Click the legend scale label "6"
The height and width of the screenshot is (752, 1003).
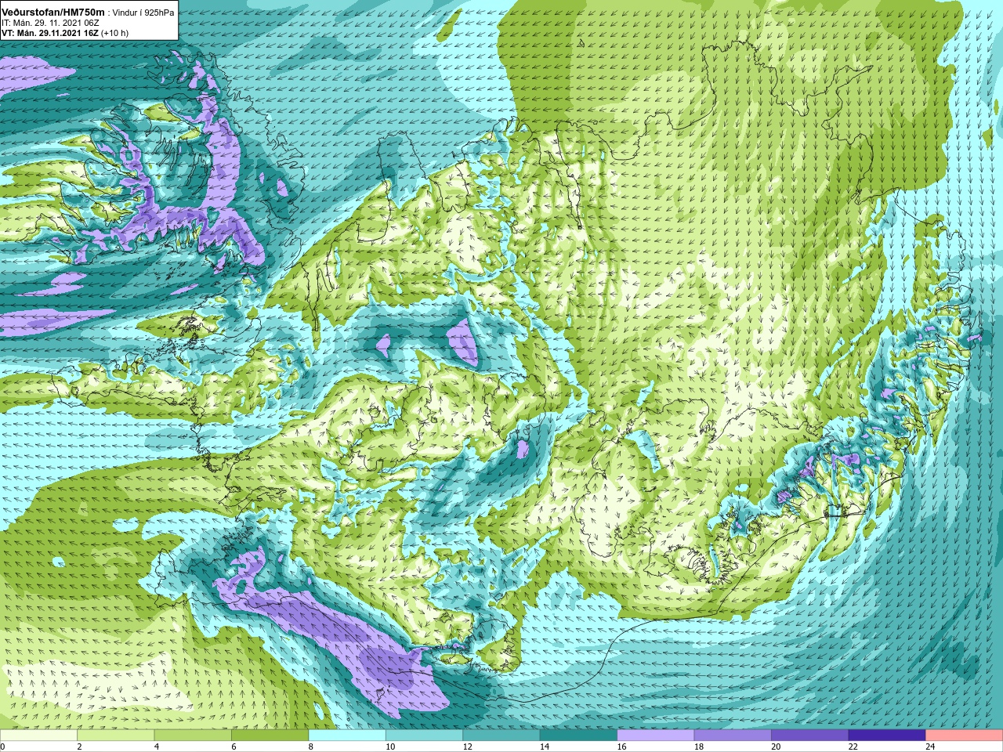234,747
